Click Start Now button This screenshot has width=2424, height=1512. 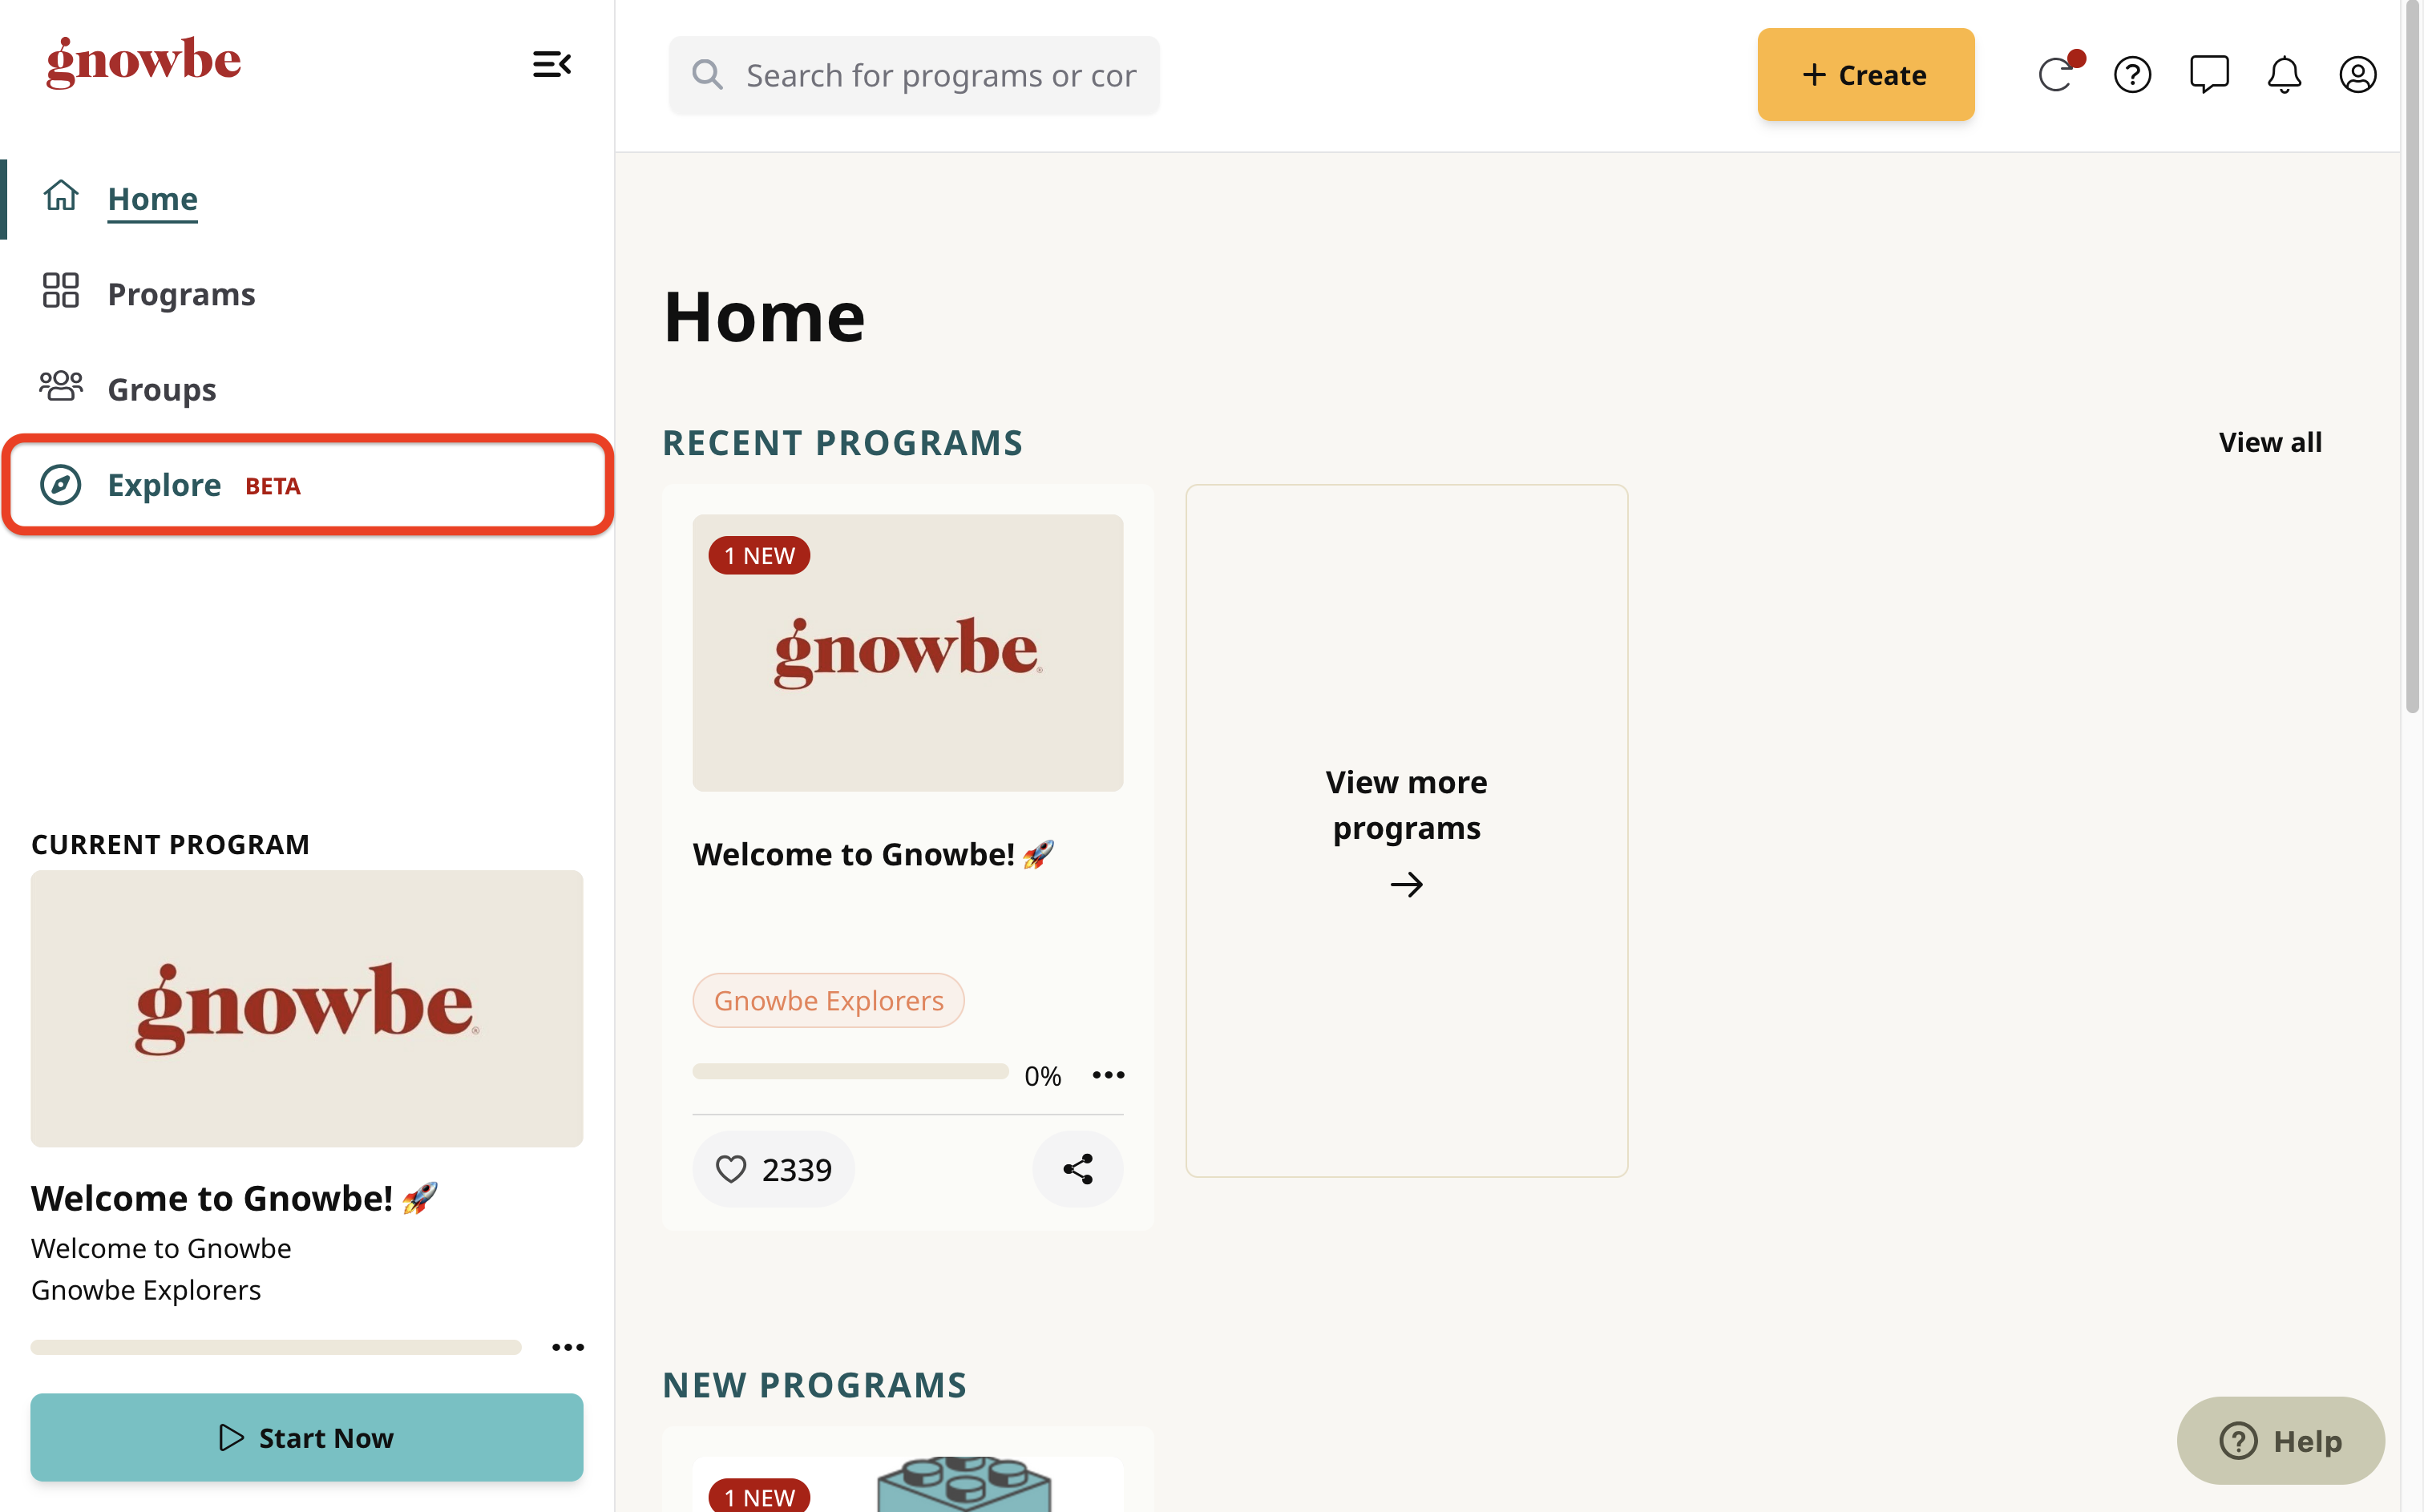(306, 1437)
